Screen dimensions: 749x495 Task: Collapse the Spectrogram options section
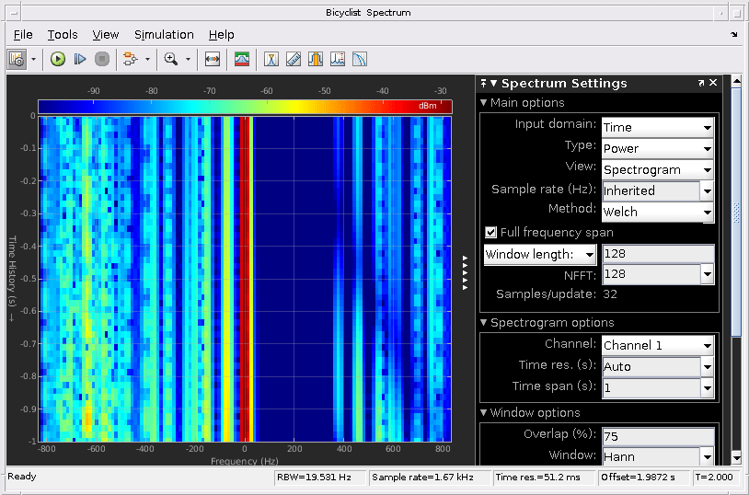pyautogui.click(x=485, y=323)
